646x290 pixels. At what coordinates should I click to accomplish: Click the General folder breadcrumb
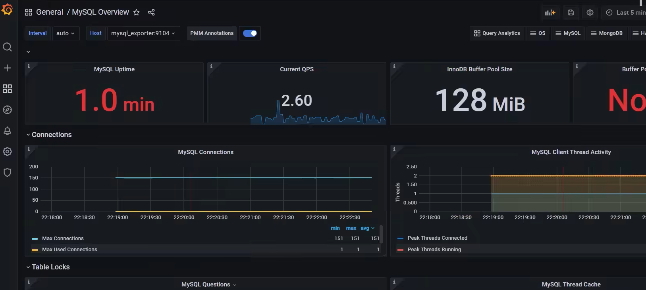click(50, 12)
